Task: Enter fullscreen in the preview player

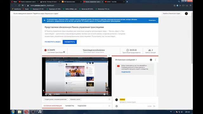Action: click(x=108, y=94)
